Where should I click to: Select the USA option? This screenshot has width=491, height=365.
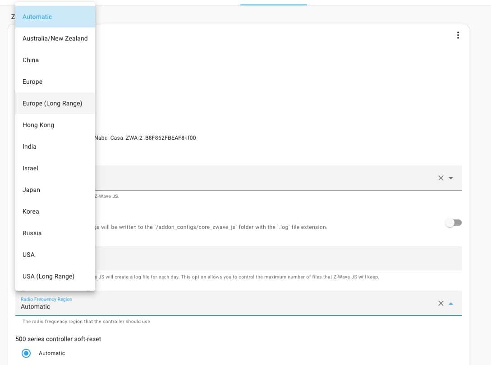(x=55, y=254)
